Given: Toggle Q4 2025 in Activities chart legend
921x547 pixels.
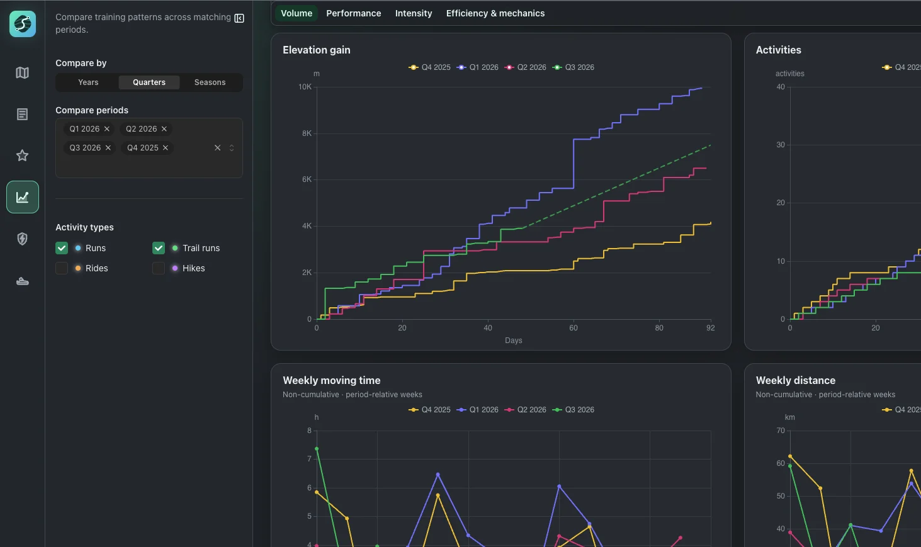Looking at the screenshot, I should click(x=901, y=67).
